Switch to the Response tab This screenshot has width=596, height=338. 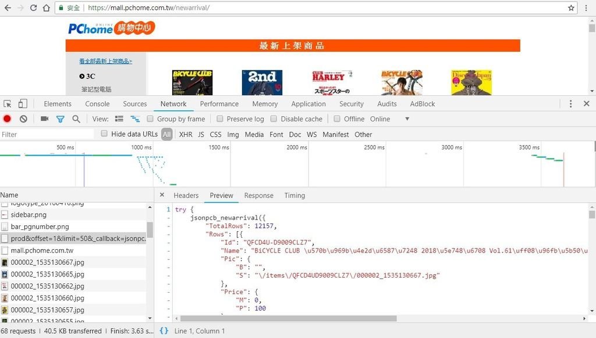259,195
